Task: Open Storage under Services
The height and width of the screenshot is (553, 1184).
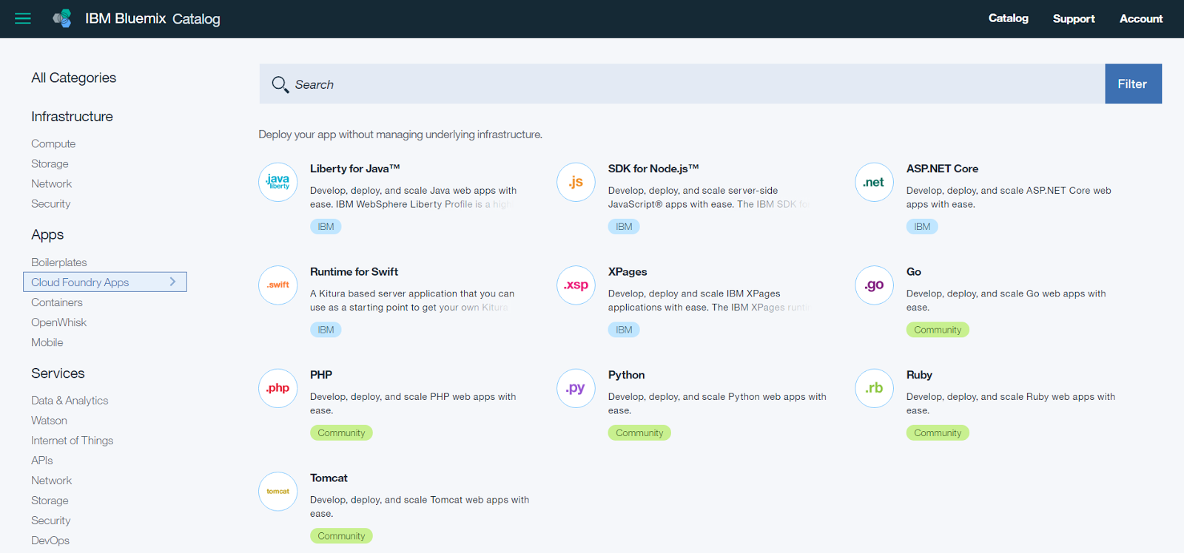Action: tap(50, 501)
